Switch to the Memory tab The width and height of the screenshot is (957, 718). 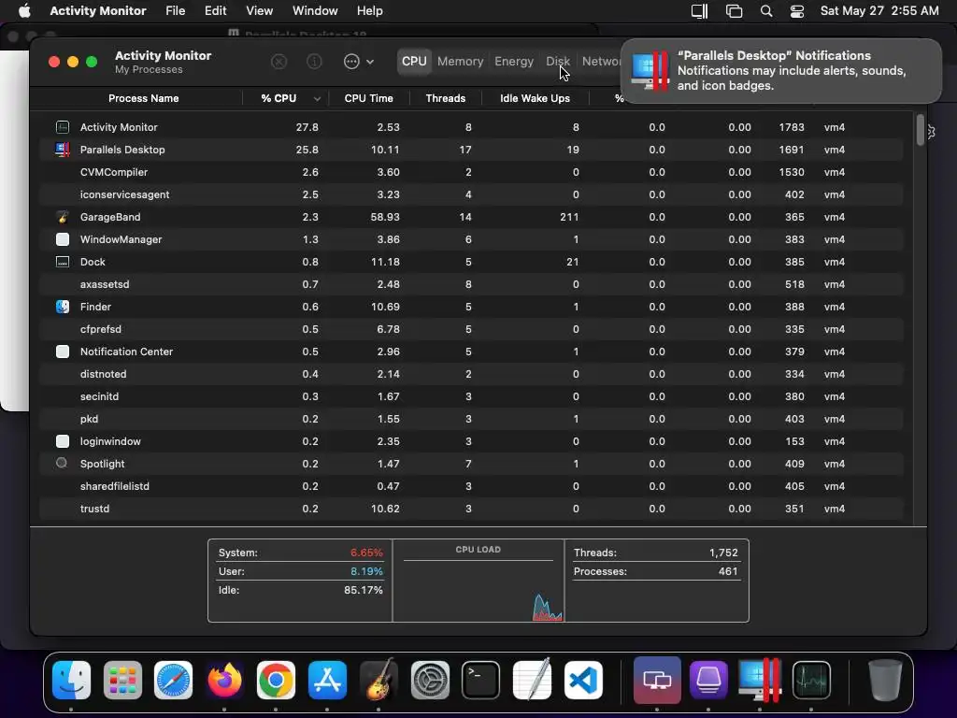pos(460,62)
